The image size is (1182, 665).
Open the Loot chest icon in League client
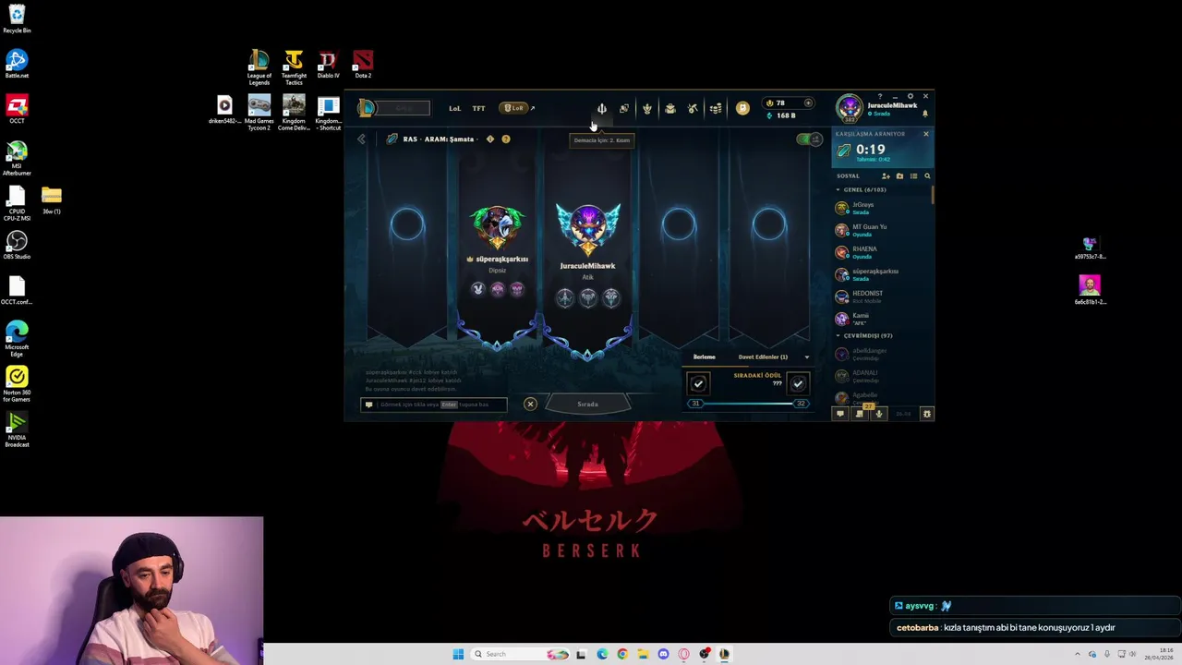670,109
